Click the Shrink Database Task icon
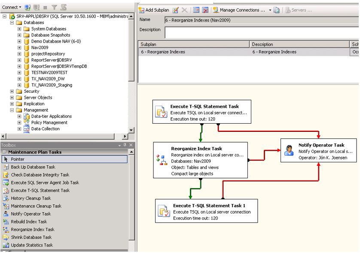 coord(6,238)
